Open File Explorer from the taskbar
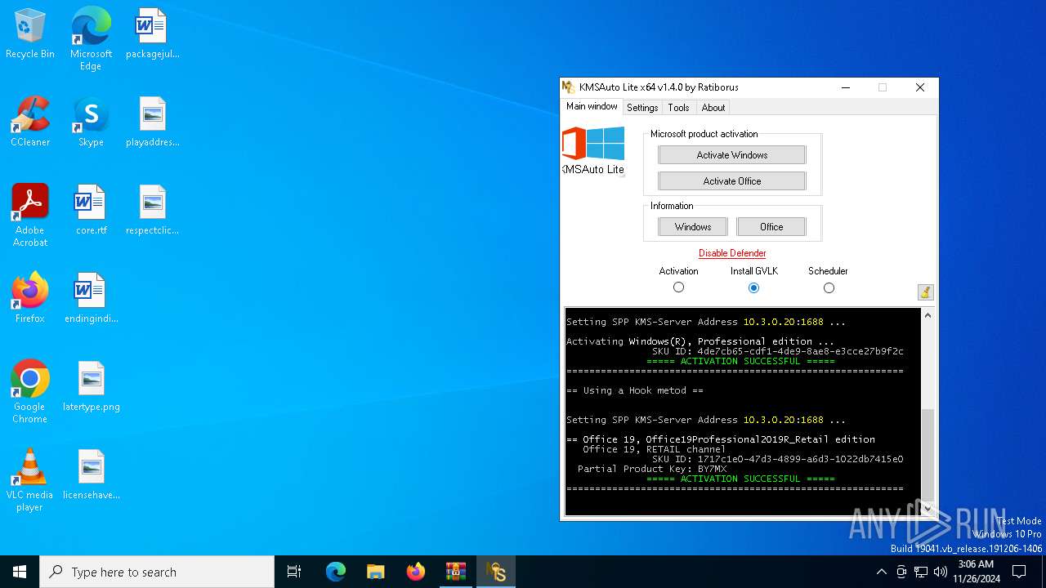The width and height of the screenshot is (1046, 588). click(376, 572)
